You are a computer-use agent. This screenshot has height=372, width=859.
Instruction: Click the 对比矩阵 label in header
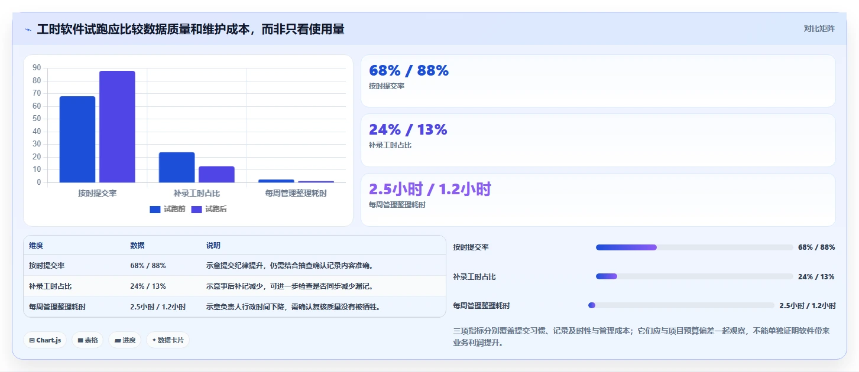(x=819, y=28)
